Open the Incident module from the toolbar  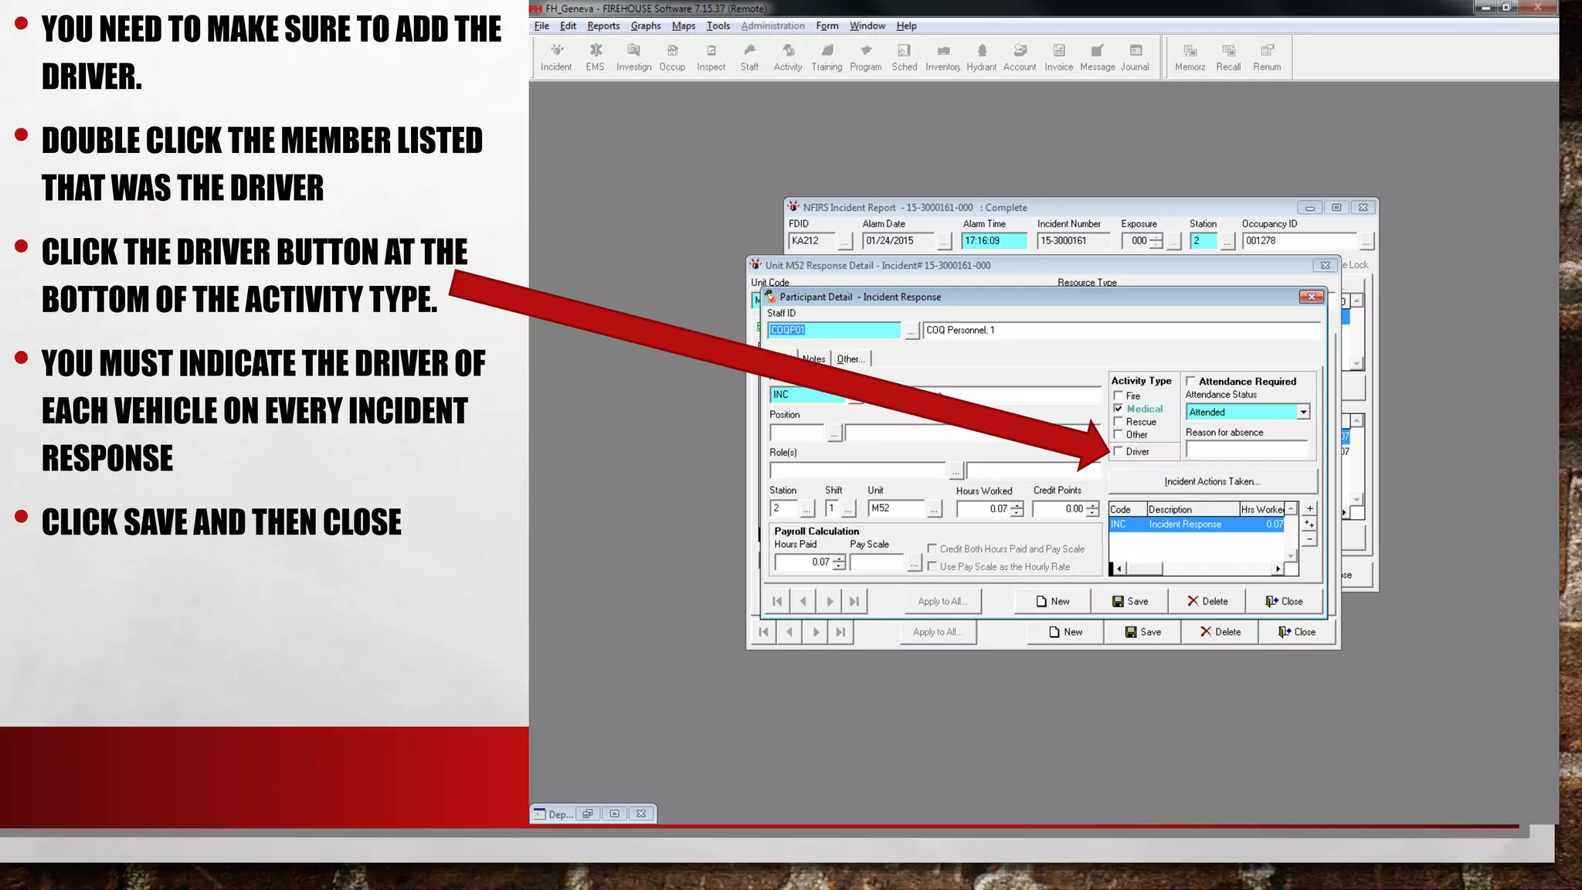tap(555, 56)
